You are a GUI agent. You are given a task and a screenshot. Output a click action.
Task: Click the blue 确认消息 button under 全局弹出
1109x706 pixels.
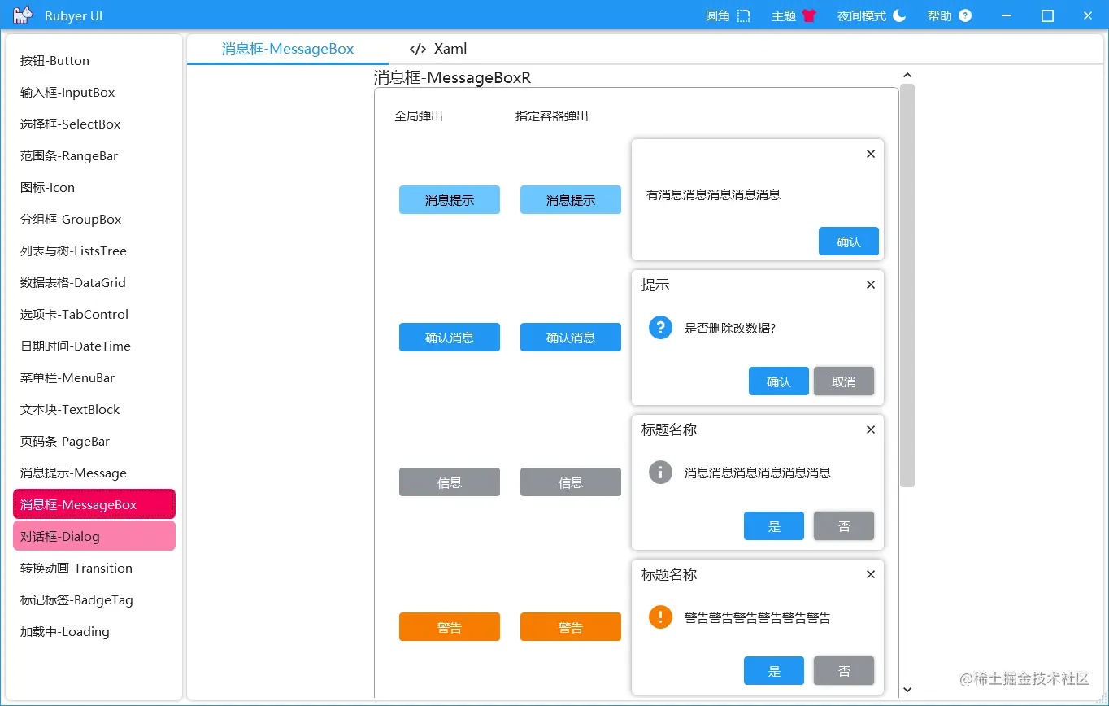coord(450,337)
